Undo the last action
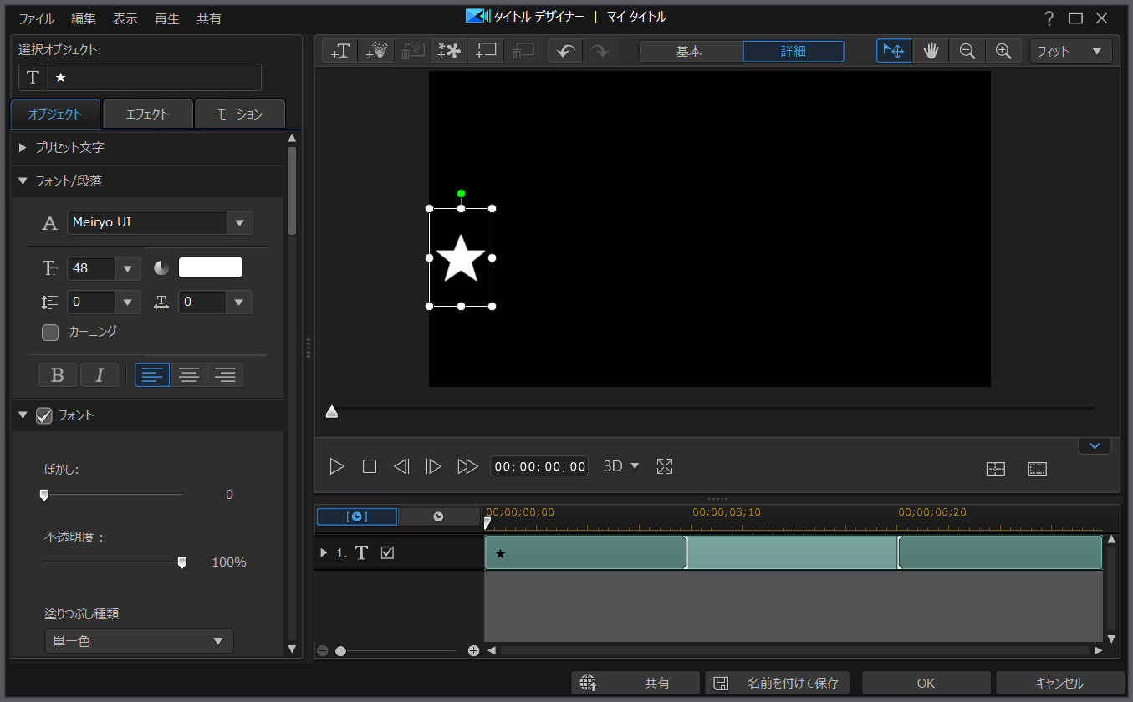The width and height of the screenshot is (1133, 702). tap(565, 51)
